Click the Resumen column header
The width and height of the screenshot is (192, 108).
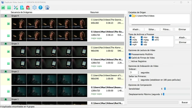point(94,12)
